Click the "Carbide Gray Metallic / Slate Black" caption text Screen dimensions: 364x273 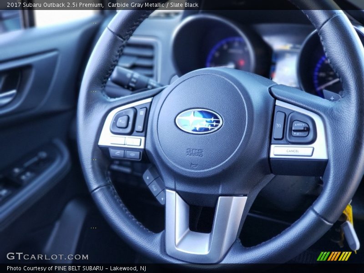point(153,5)
